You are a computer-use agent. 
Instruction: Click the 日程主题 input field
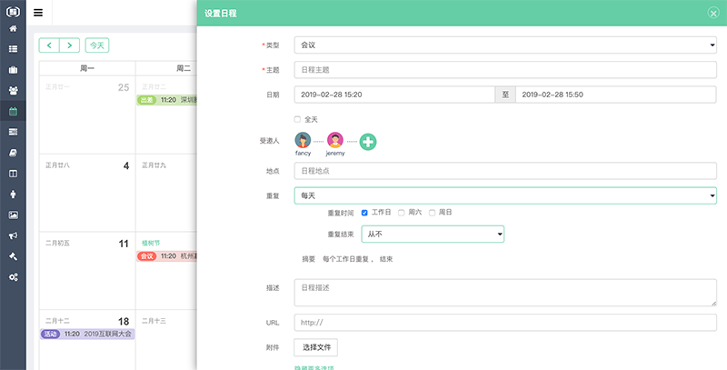click(x=504, y=69)
